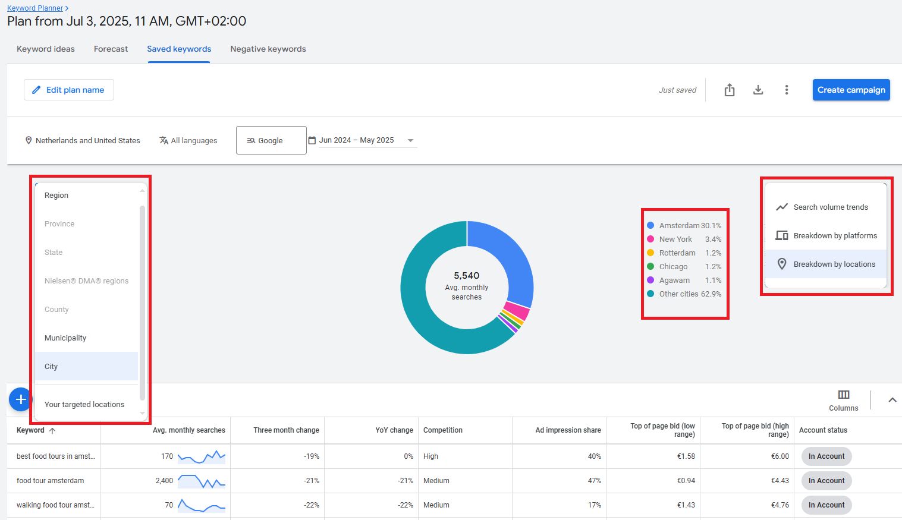Collapse the keywords table with the chevron

pyautogui.click(x=892, y=399)
